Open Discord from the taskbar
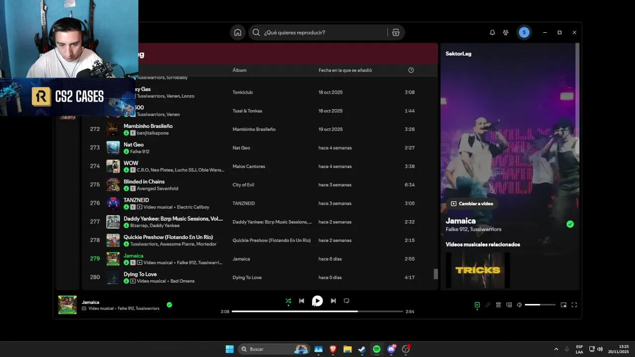This screenshot has width=635, height=357. 391,349
